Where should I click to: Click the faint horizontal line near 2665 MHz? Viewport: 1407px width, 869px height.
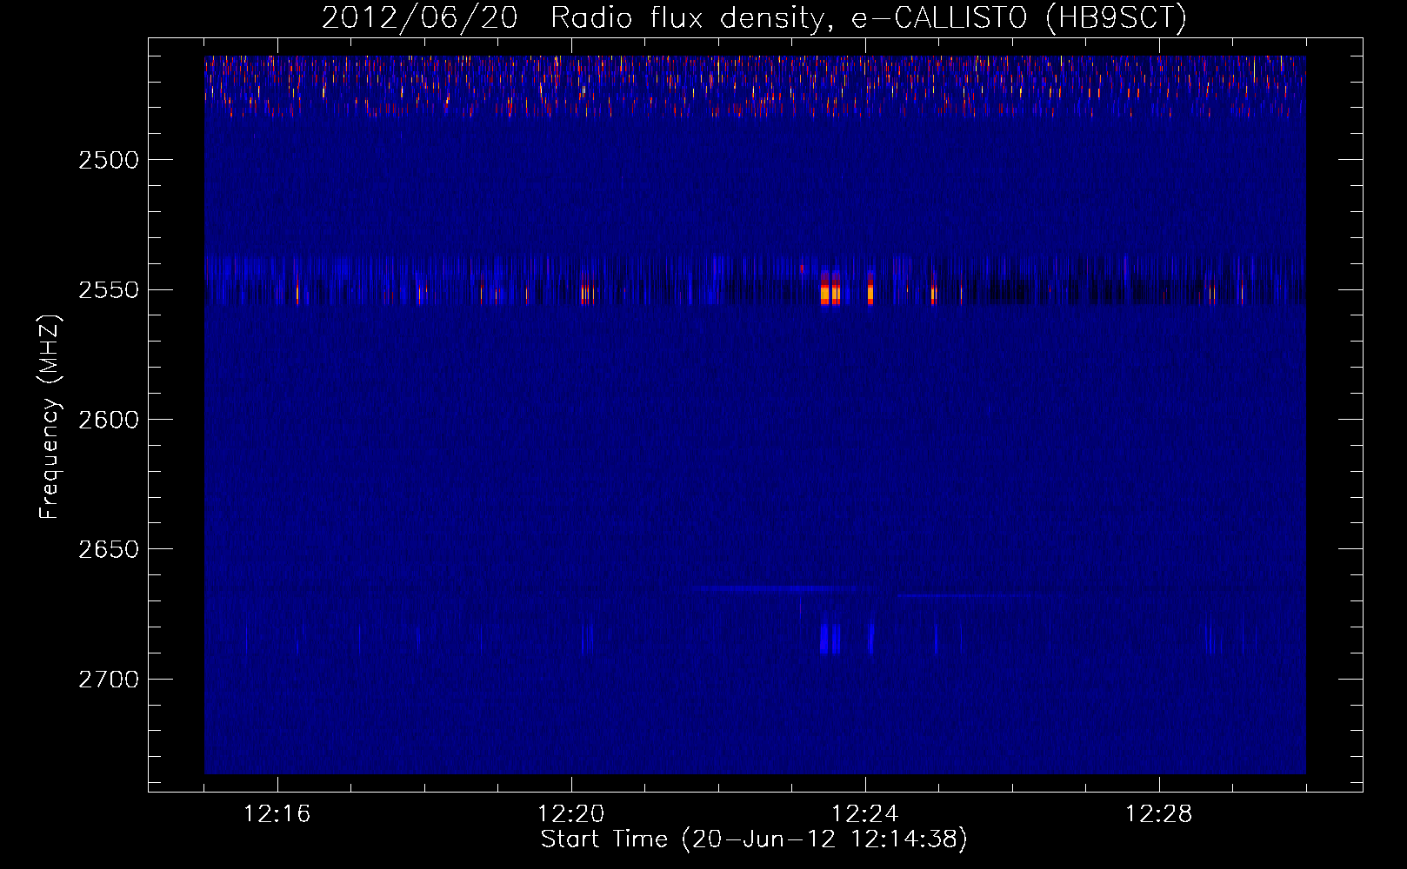(x=774, y=588)
